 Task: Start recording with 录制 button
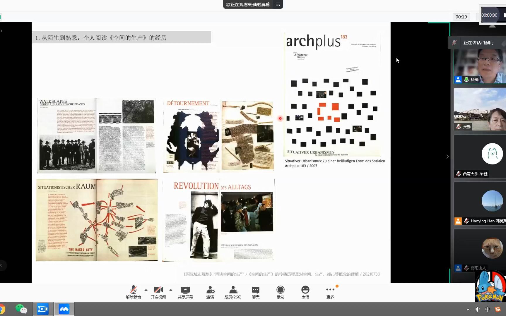click(x=281, y=292)
